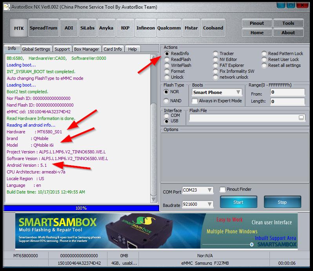Screen dimensions: 313x271
Task: Click the SmartSamBox advertisement banner
Action: (156, 231)
